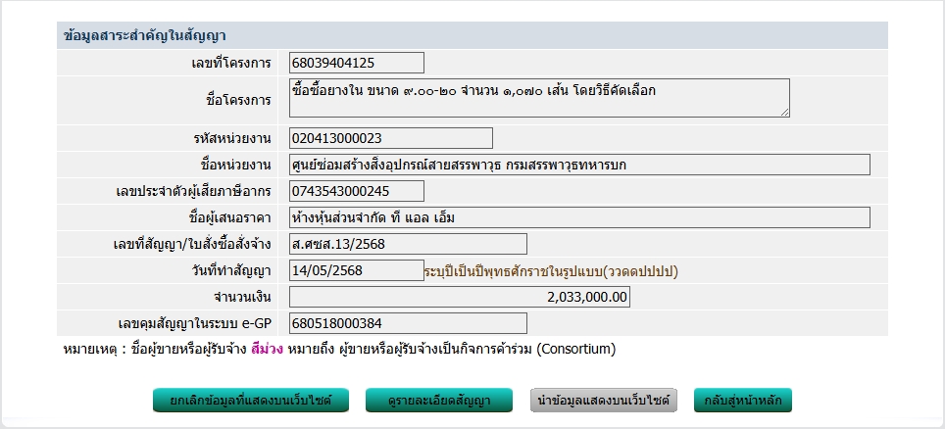
Task: Select the รหัสหน่วยงาน field with 020413000023
Action: [x=391, y=138]
